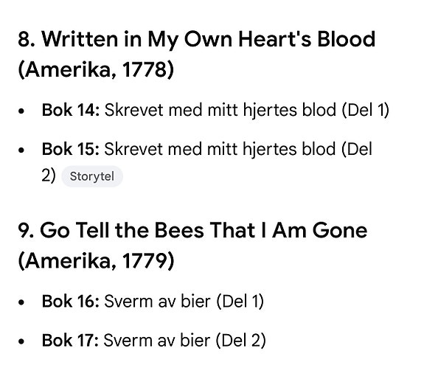
Task: Click the Storytel source chip
Action: [92, 176]
